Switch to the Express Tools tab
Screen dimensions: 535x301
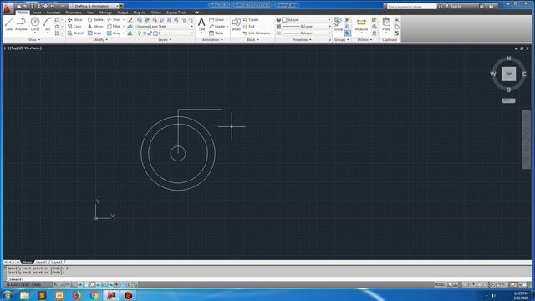pos(176,13)
